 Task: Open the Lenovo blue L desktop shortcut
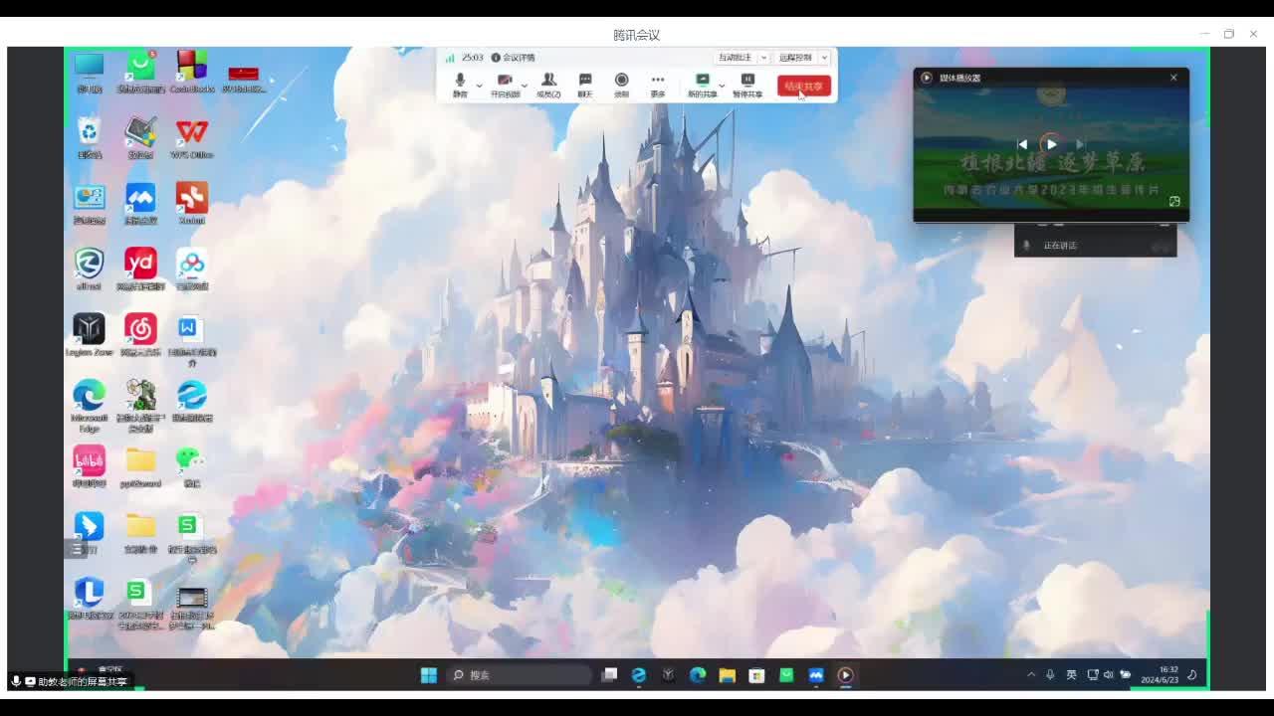[90, 599]
